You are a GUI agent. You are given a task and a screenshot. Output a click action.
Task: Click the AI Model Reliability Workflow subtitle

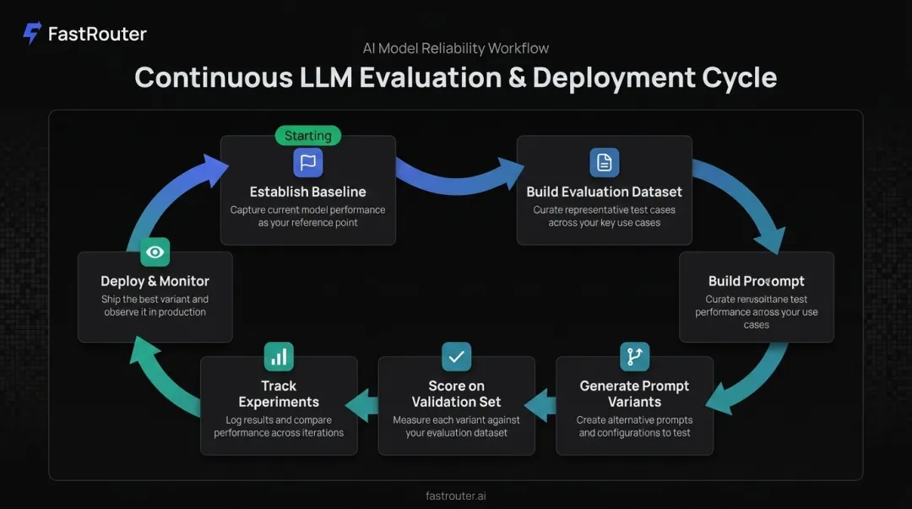456,48
